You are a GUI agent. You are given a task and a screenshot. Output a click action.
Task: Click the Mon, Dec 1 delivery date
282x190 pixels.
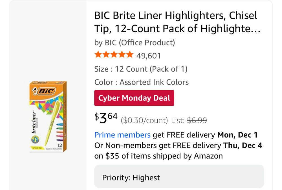click(237, 135)
